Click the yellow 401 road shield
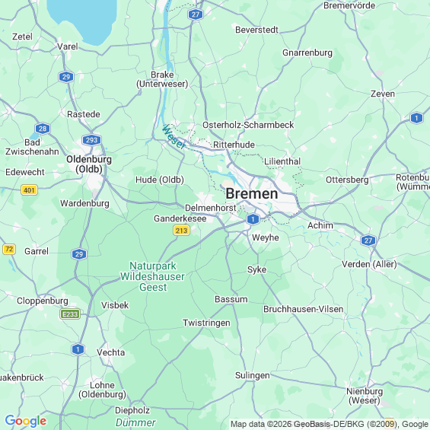430x430 pixels. point(29,190)
